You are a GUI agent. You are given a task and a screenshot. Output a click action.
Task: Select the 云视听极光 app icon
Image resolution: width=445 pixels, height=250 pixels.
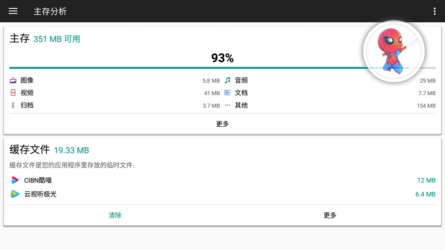pos(15,194)
